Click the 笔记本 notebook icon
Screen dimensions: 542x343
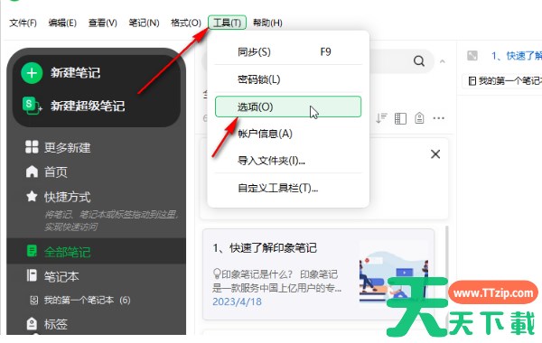(32, 275)
